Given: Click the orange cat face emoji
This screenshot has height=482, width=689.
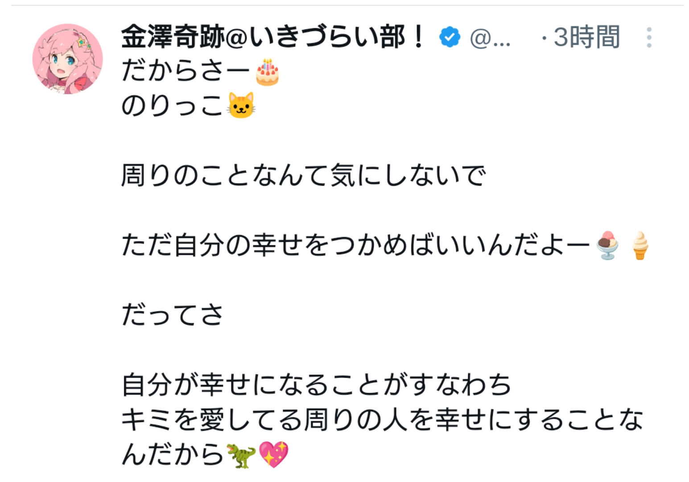Looking at the screenshot, I should [x=241, y=106].
